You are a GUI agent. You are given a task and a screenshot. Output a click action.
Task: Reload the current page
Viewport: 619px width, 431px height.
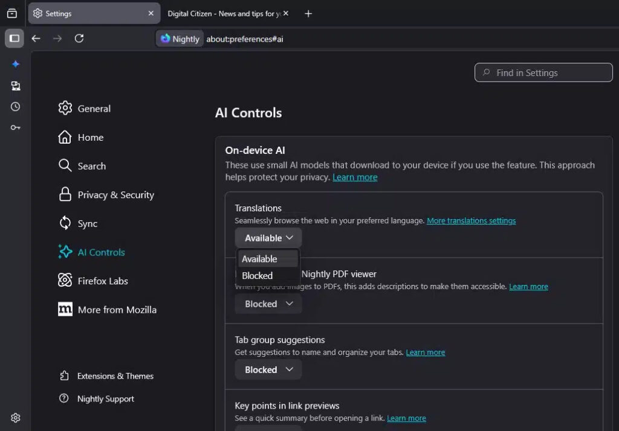pyautogui.click(x=79, y=38)
